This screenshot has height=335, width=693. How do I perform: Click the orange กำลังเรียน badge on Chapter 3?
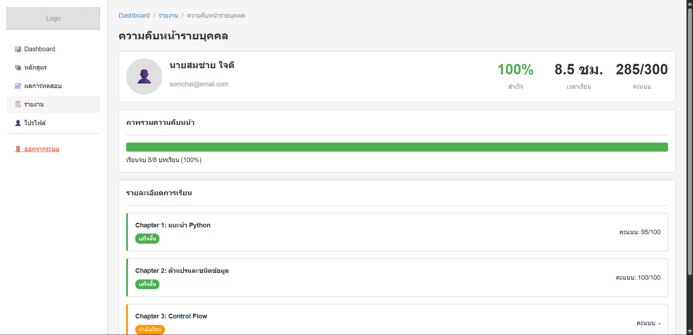click(150, 330)
